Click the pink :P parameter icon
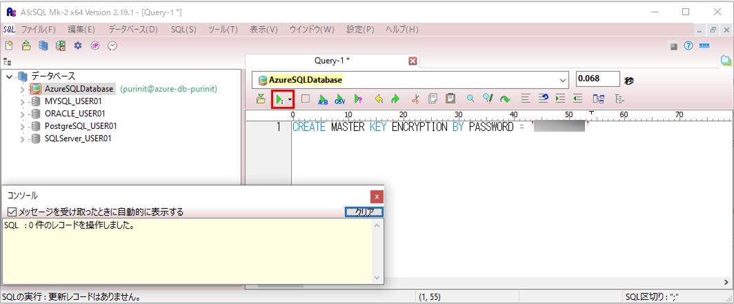This screenshot has width=734, height=304. (95, 45)
